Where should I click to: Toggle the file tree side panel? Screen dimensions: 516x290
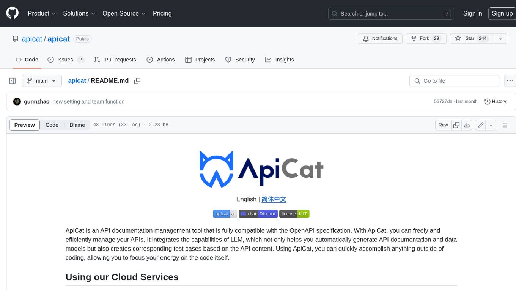[13, 81]
